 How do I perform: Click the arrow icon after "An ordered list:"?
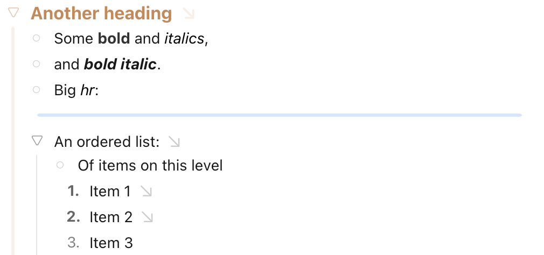click(x=174, y=141)
